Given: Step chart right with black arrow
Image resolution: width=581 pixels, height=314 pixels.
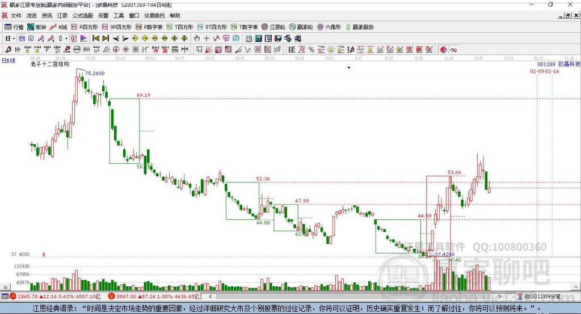Looking at the screenshot, I should [125, 39].
